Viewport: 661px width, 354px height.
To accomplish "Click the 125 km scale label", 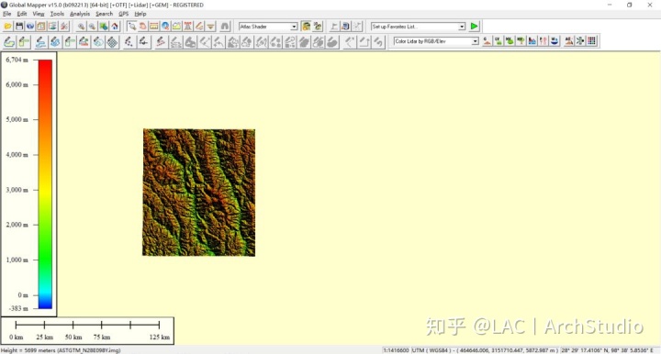I will pyautogui.click(x=160, y=337).
